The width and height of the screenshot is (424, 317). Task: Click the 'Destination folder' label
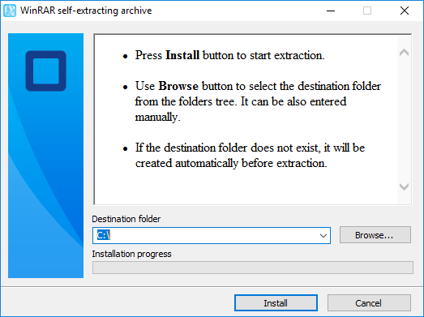pos(126,219)
